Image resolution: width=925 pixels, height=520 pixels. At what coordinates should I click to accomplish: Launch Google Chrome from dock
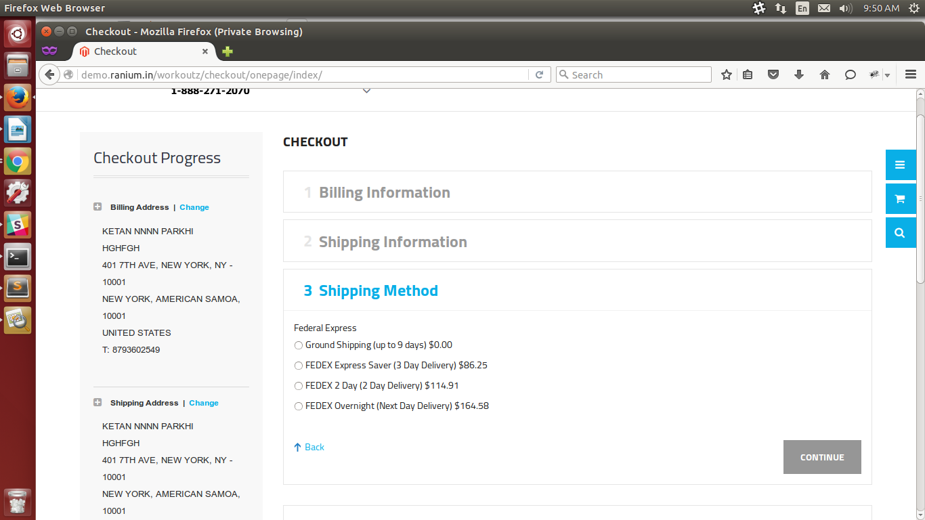click(x=18, y=161)
